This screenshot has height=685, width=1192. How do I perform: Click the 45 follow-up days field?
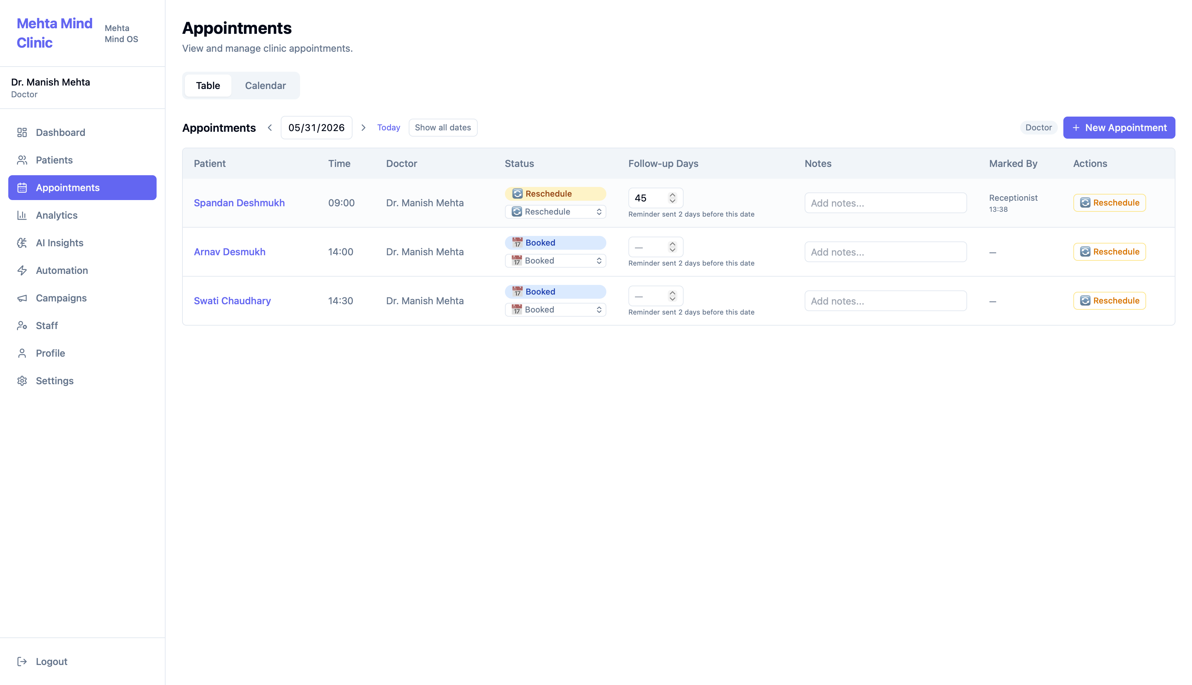(655, 198)
